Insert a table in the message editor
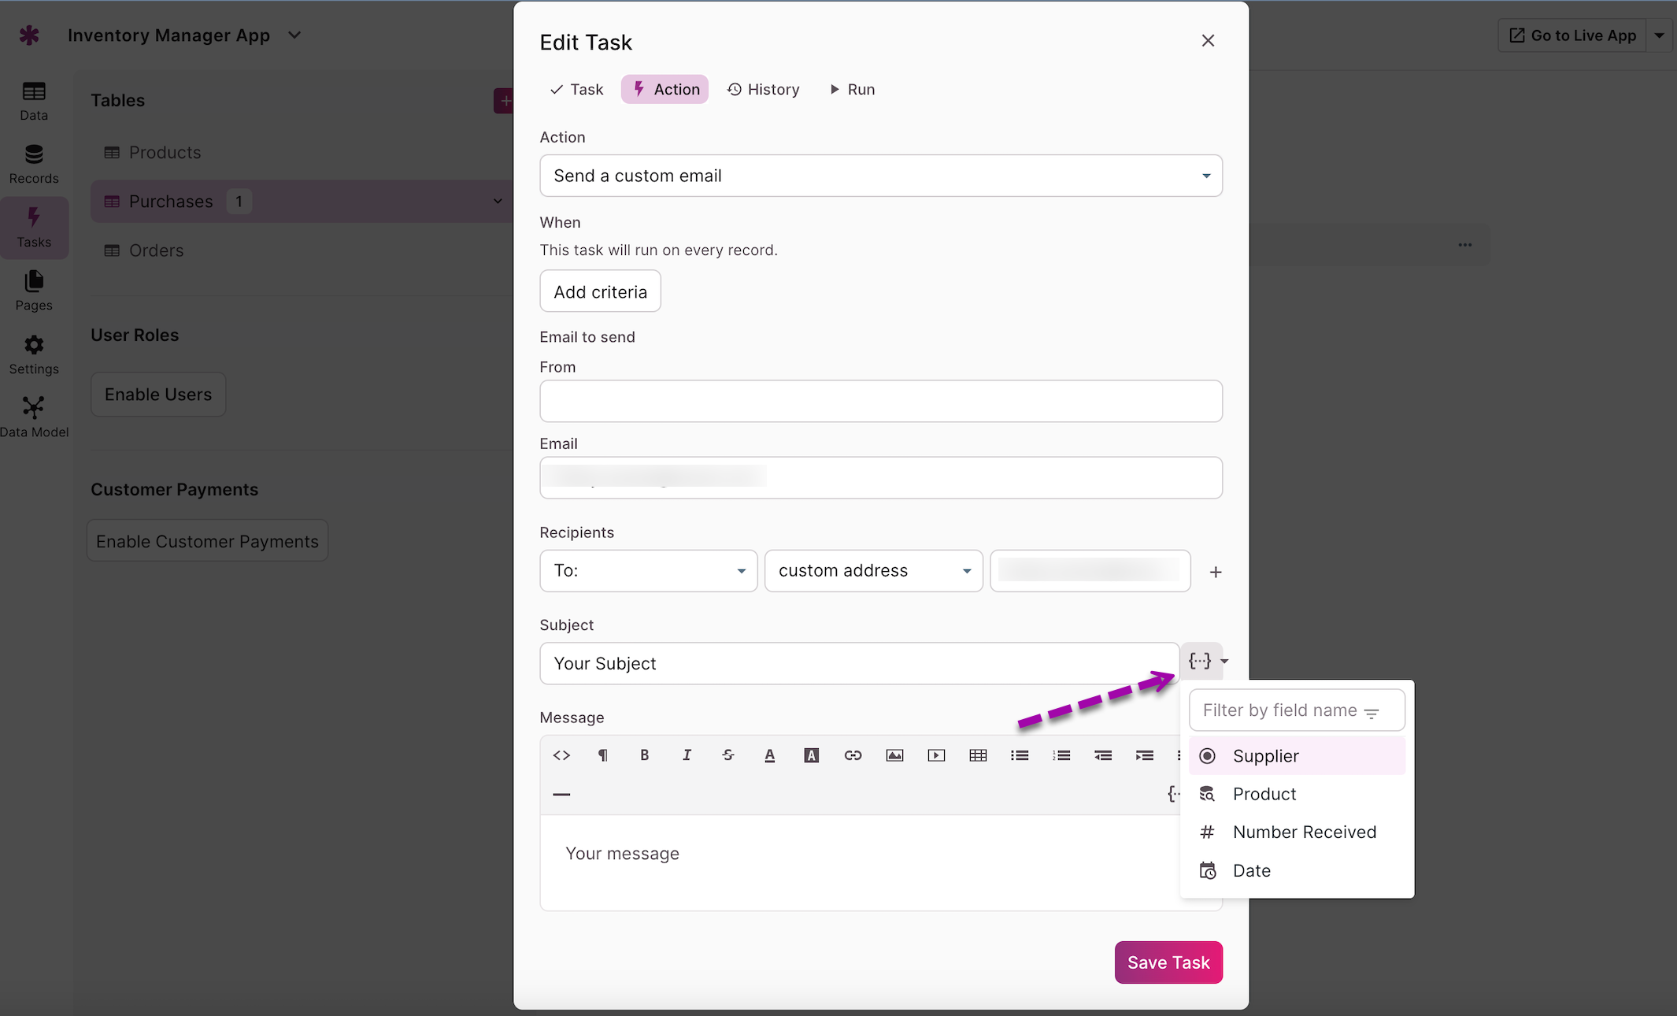Screen dimensions: 1677x1016 (x=978, y=755)
